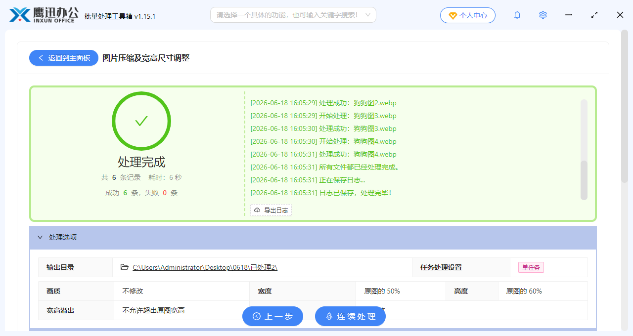Toggle the window maximize icon
Screen dimensions: 633x336
(x=594, y=15)
